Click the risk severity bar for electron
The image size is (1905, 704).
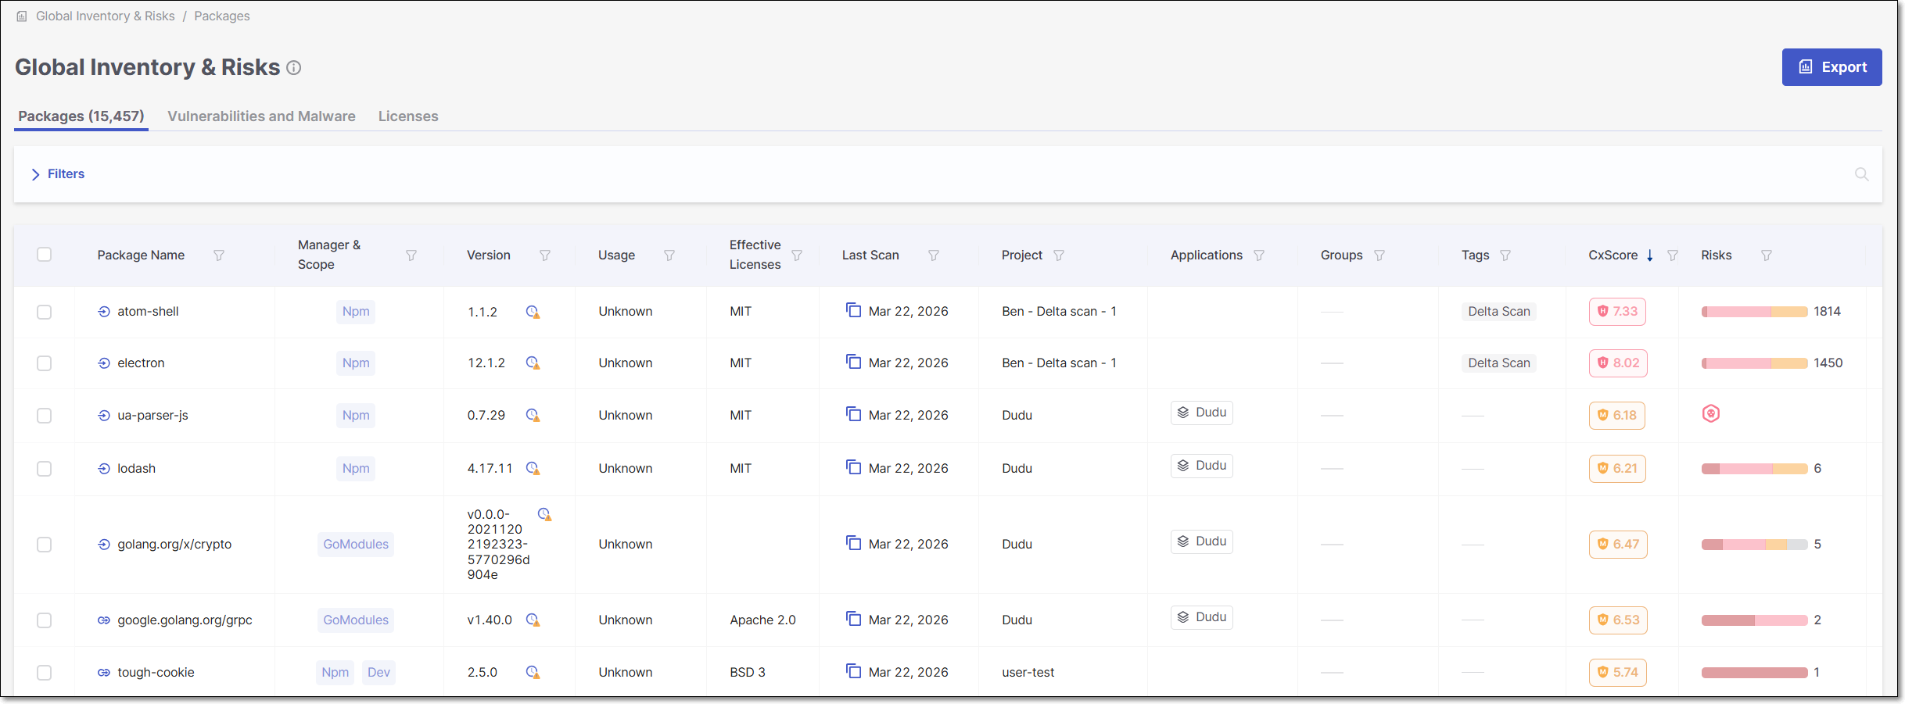tap(1754, 363)
